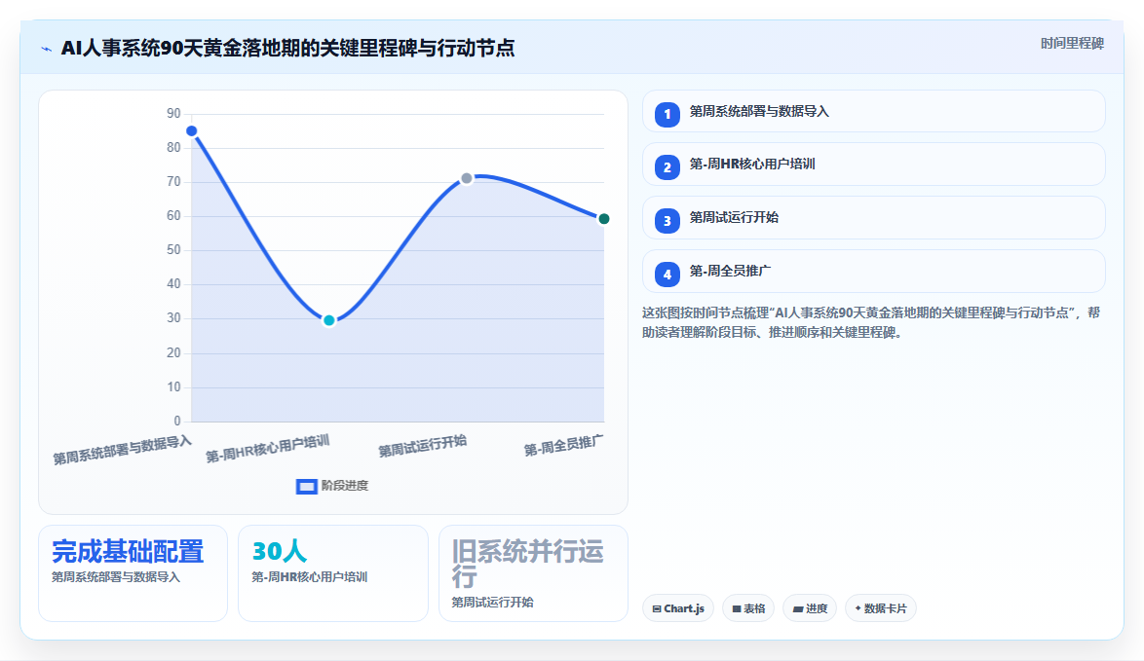Click the 旧系统并行运行 card
This screenshot has height=661, width=1144.
[533, 573]
